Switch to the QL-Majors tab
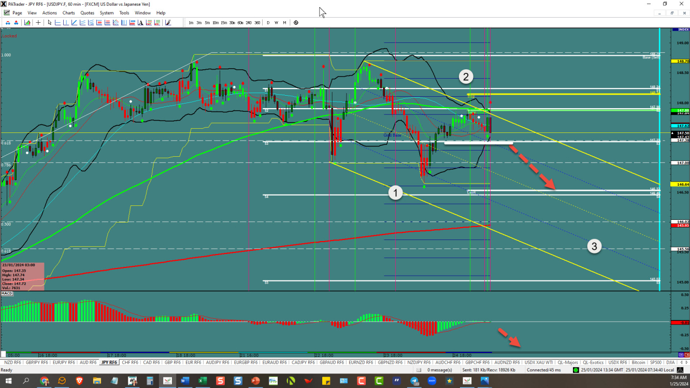 [x=568, y=362]
